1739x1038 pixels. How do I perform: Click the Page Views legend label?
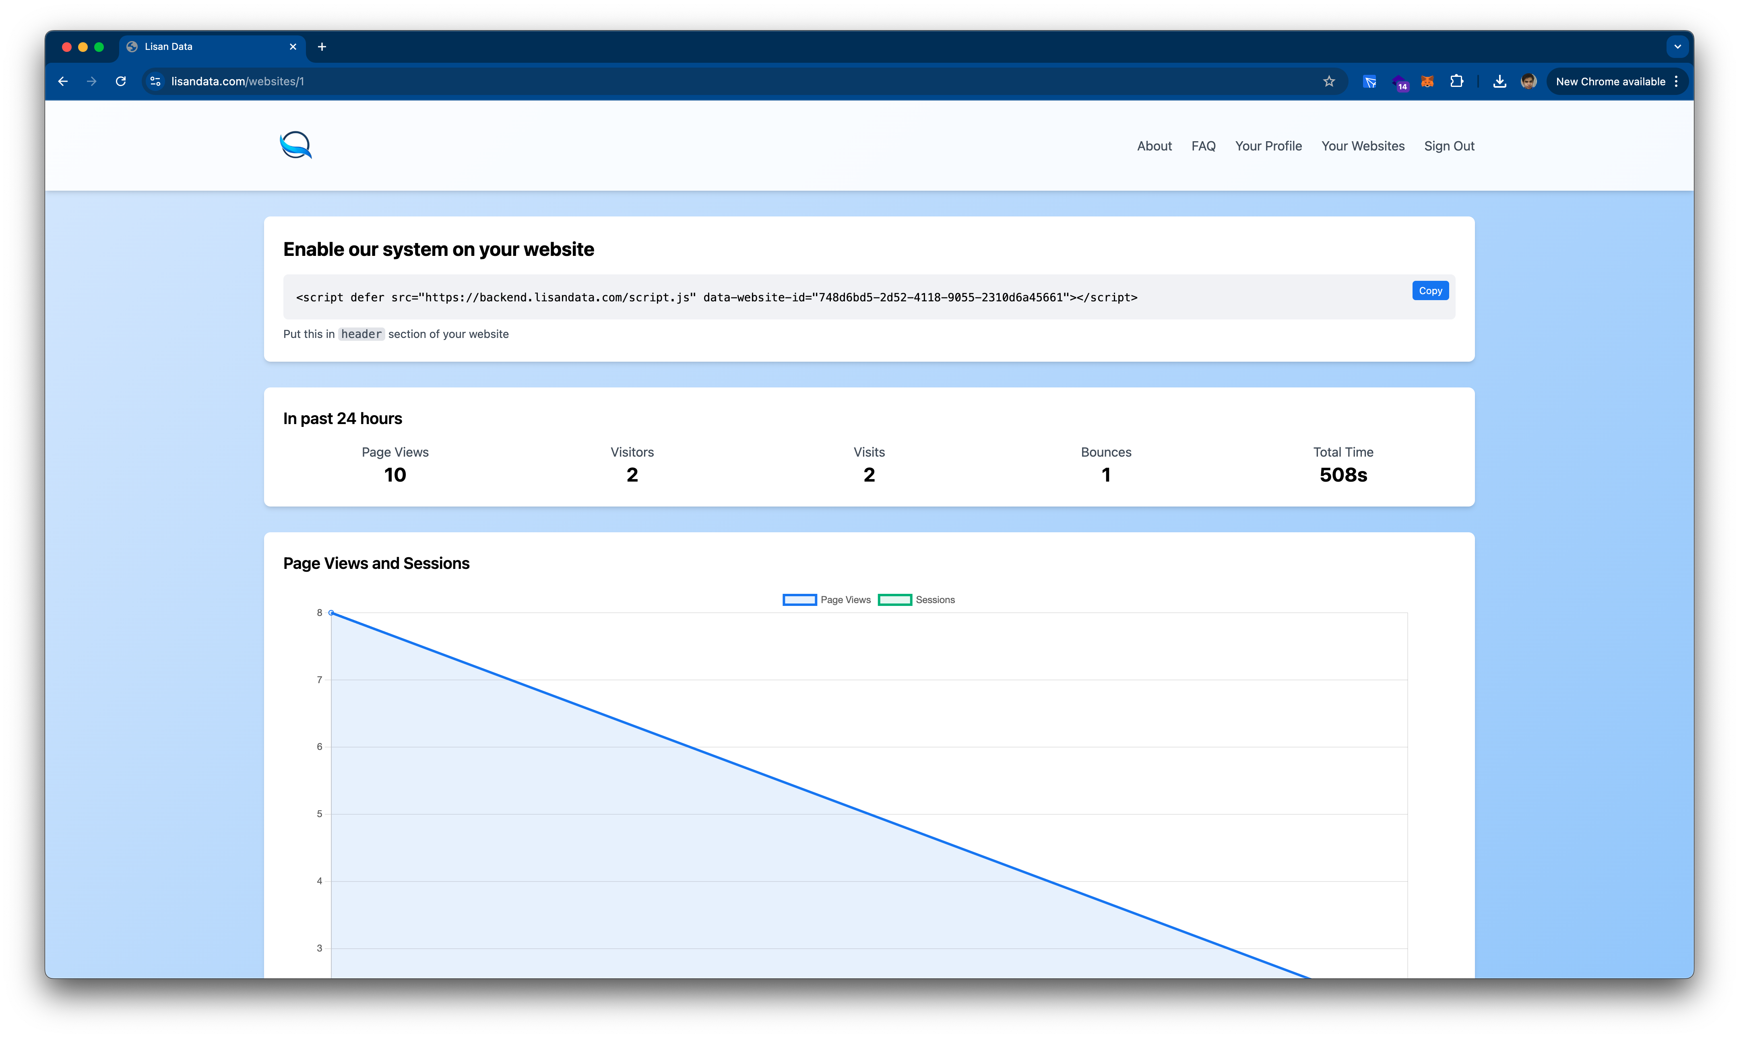tap(845, 600)
